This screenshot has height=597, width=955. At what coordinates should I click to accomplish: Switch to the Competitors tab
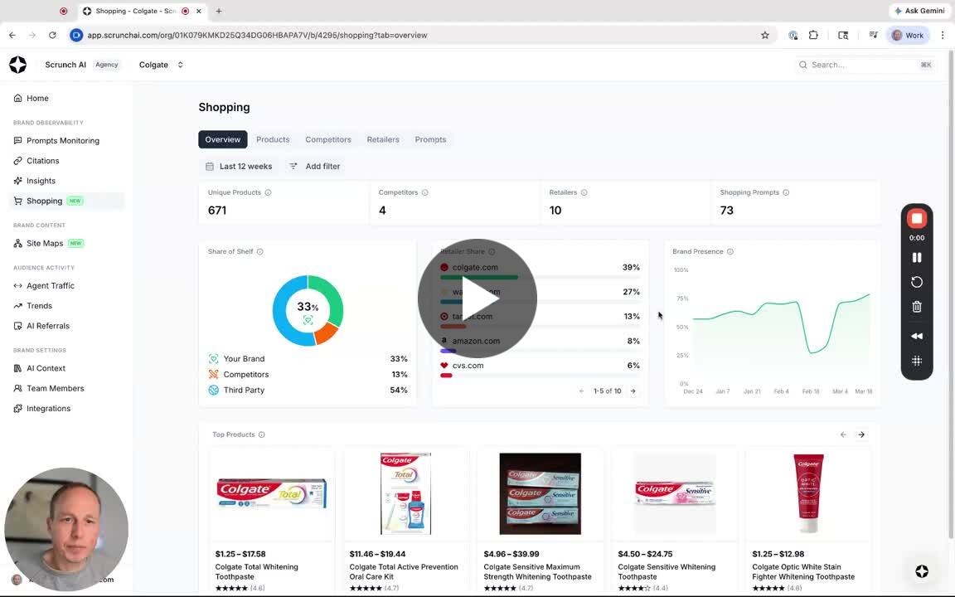pos(328,139)
